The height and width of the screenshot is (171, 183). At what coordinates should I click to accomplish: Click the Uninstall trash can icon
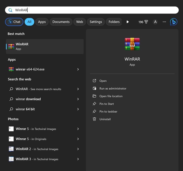[x=94, y=119]
